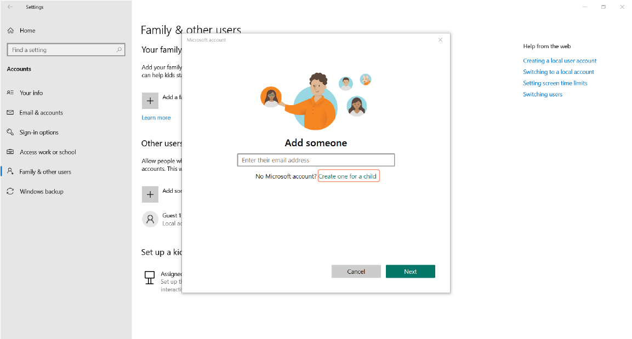Open Setting screen time limits help link
Screen dimensions: 632x339
pyautogui.click(x=555, y=83)
